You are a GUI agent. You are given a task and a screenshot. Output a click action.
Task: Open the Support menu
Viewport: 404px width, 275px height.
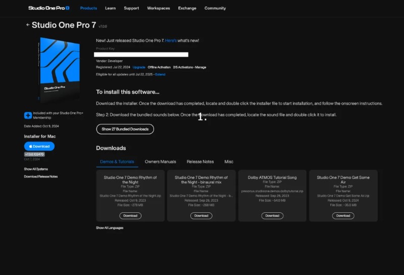click(x=131, y=8)
